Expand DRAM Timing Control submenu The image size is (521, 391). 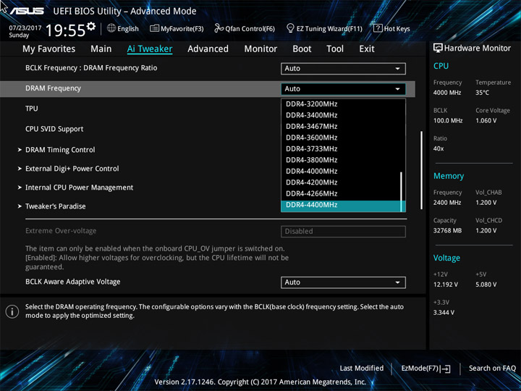[x=60, y=150]
